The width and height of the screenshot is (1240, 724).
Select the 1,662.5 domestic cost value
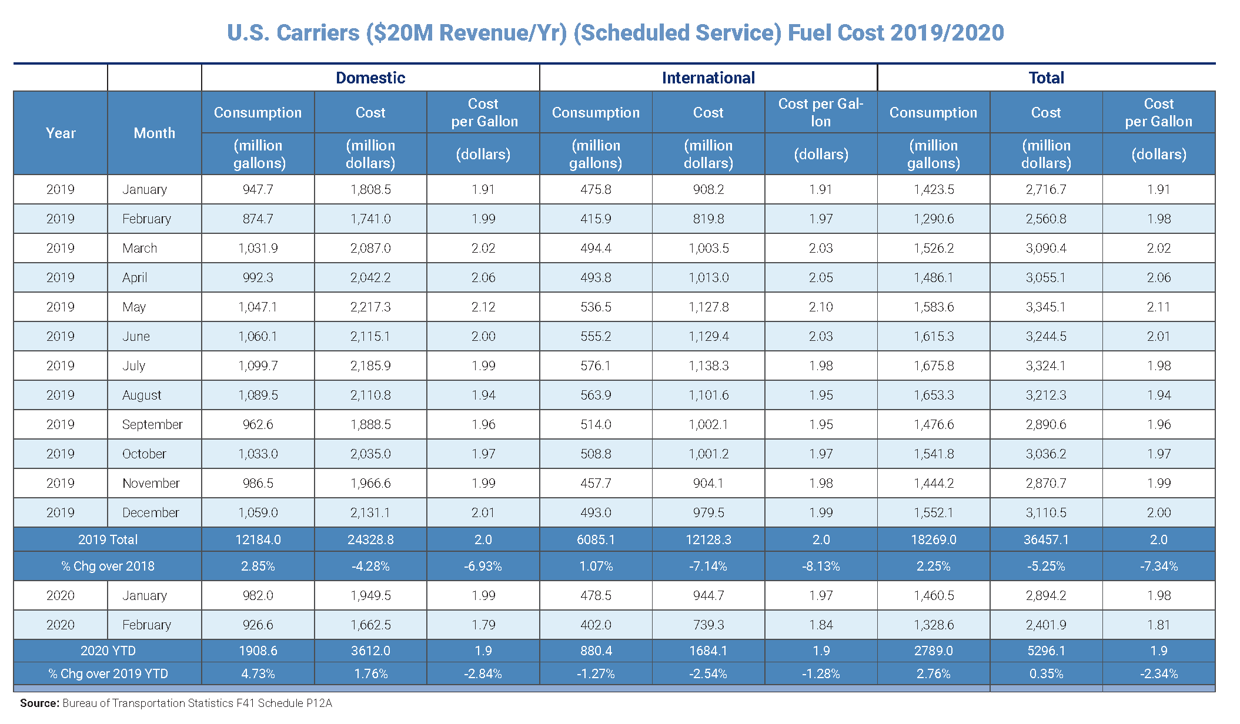370,625
